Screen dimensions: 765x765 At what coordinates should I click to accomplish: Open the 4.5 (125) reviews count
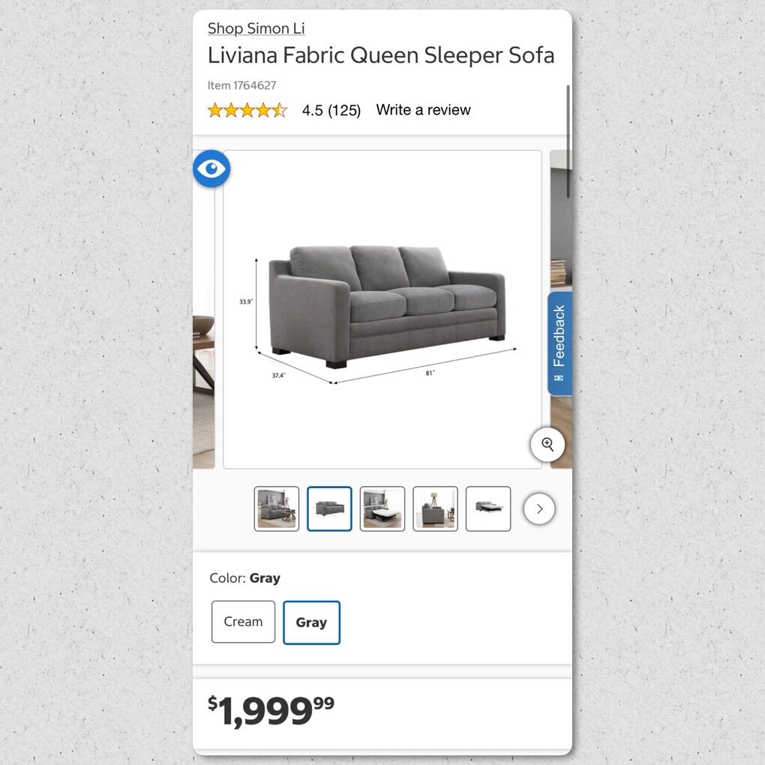click(331, 110)
